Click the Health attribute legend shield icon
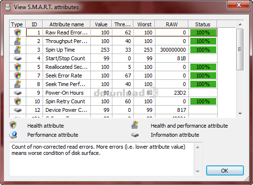253x185 pixels. [x=13, y=125]
